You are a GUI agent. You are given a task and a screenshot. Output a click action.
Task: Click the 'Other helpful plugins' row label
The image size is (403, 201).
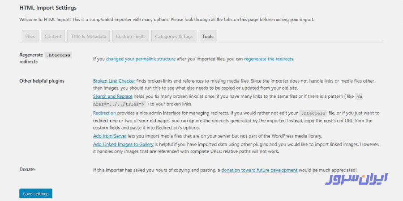pyautogui.click(x=42, y=81)
